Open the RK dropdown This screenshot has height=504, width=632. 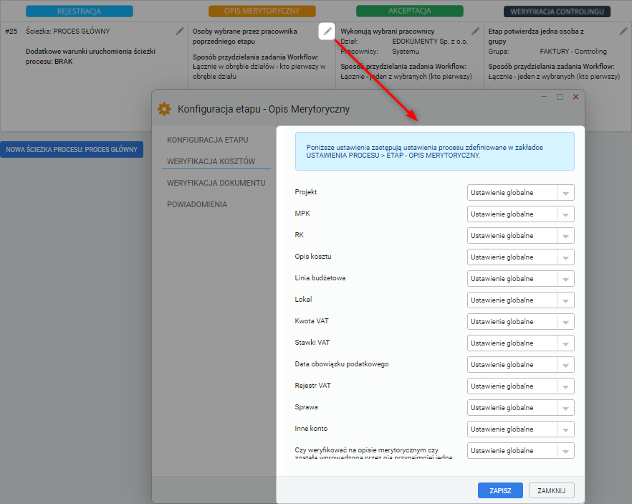(521, 235)
